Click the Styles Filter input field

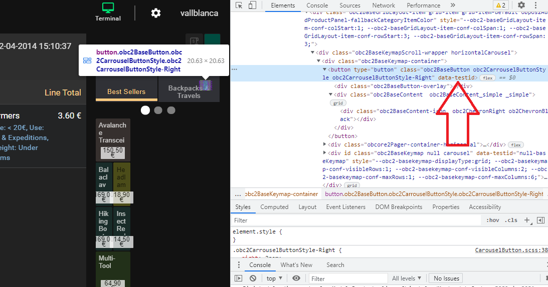(x=351, y=220)
